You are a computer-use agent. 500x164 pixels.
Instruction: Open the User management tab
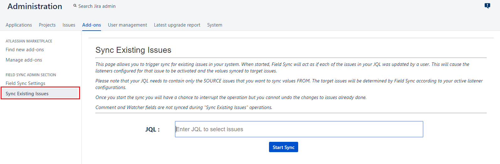[127, 25]
